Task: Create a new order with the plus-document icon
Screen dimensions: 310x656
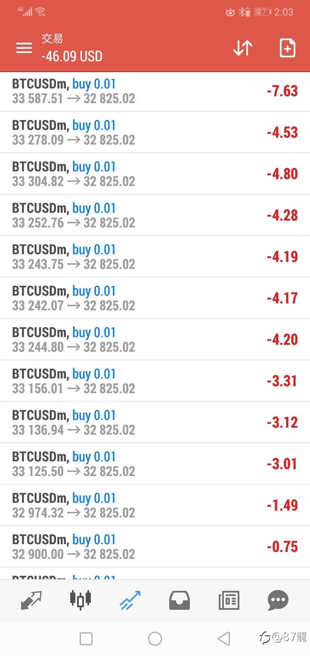Action: 288,48
